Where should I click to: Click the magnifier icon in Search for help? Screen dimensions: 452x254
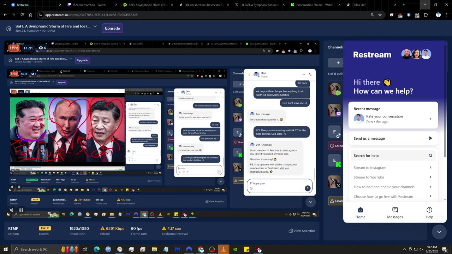tap(430, 156)
